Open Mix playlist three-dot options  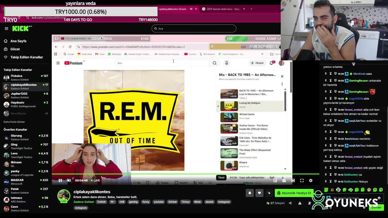(282, 84)
